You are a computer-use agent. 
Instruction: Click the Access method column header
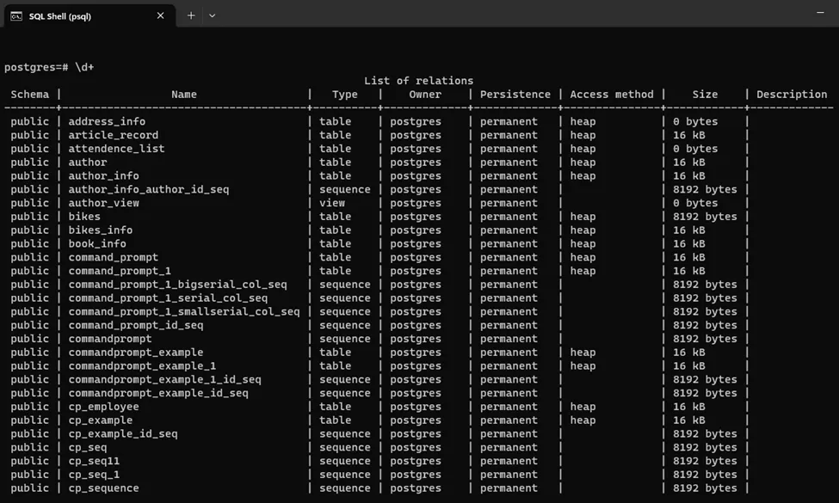(611, 95)
